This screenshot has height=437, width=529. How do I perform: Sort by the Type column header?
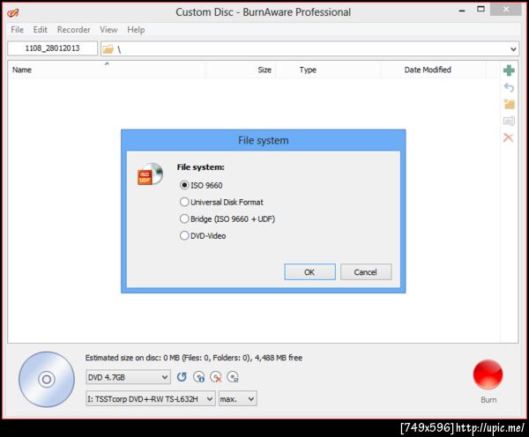point(328,70)
